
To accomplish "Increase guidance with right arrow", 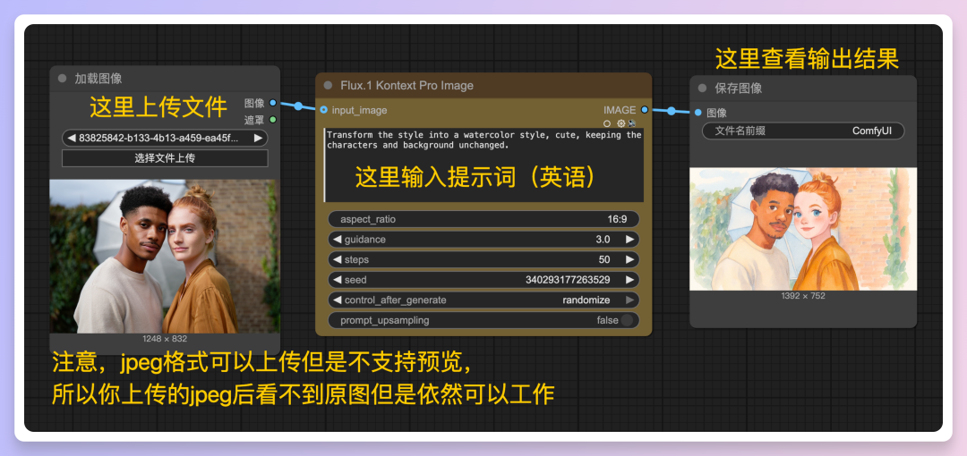I will [629, 239].
